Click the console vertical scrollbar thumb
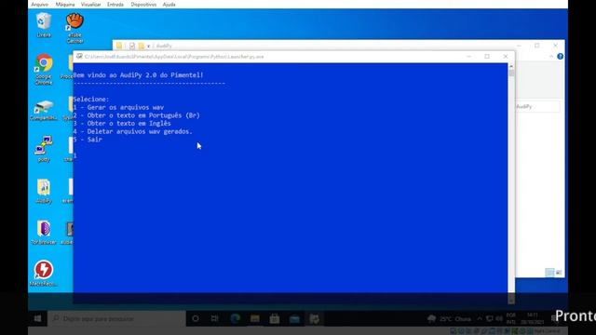 (x=511, y=73)
